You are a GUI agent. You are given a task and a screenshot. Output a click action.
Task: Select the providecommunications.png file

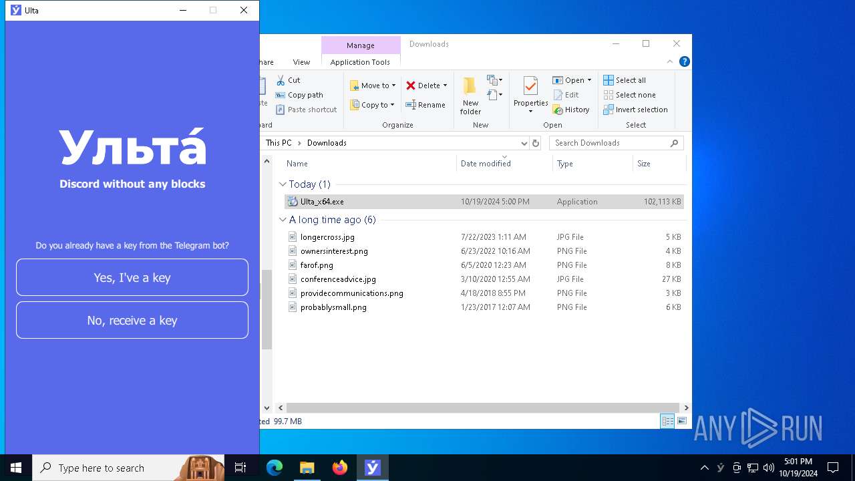[351, 293]
